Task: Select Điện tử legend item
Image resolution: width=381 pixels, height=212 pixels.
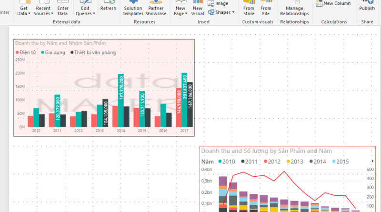Action: point(27,52)
